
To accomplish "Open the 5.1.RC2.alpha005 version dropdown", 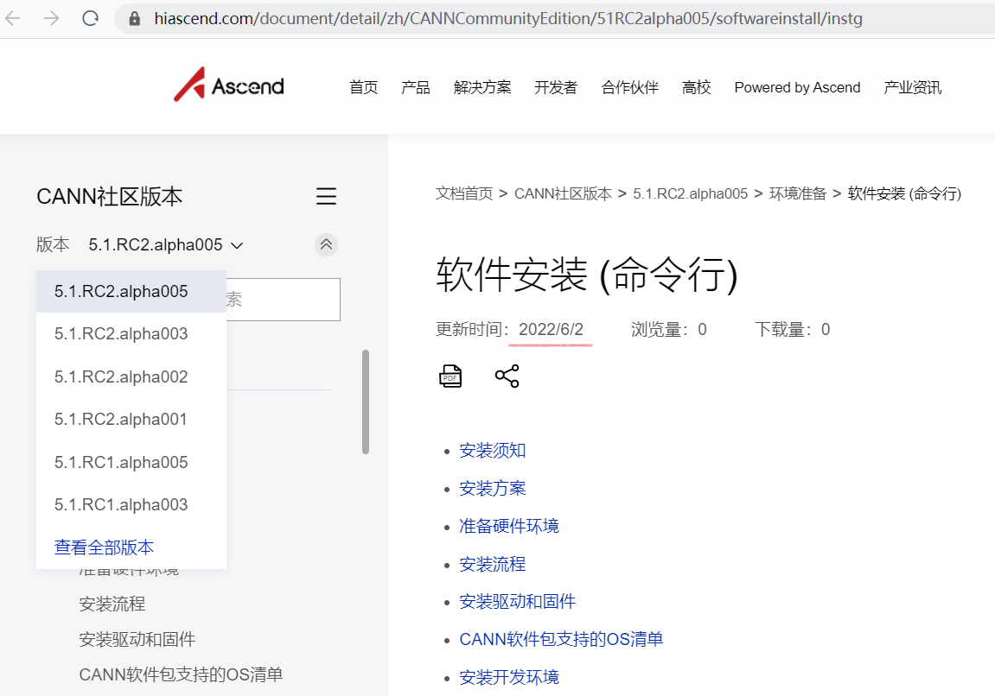I will 166,244.
